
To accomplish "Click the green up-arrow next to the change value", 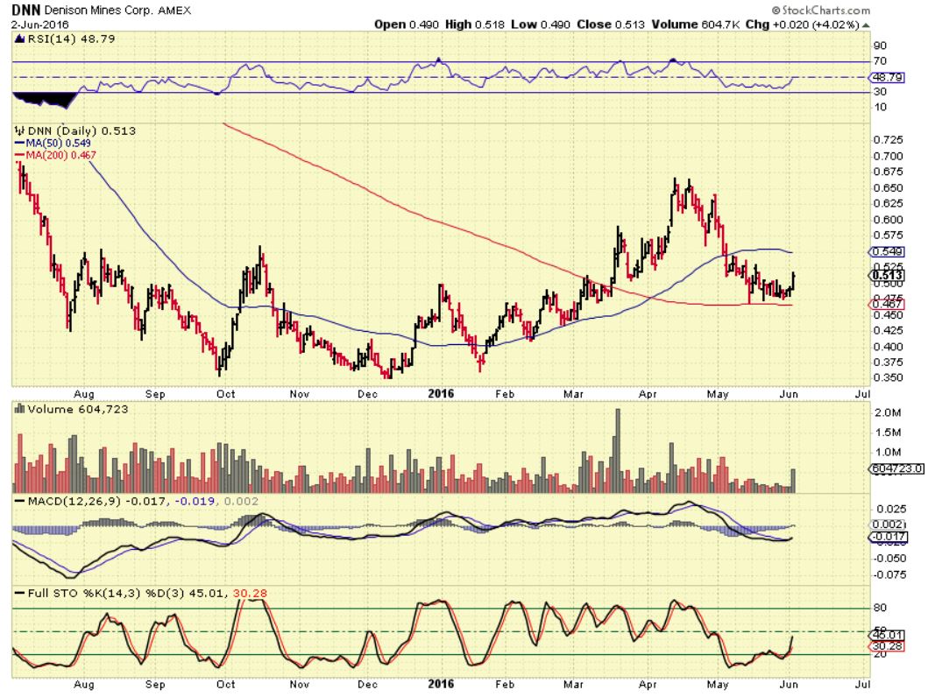I will click(x=865, y=25).
